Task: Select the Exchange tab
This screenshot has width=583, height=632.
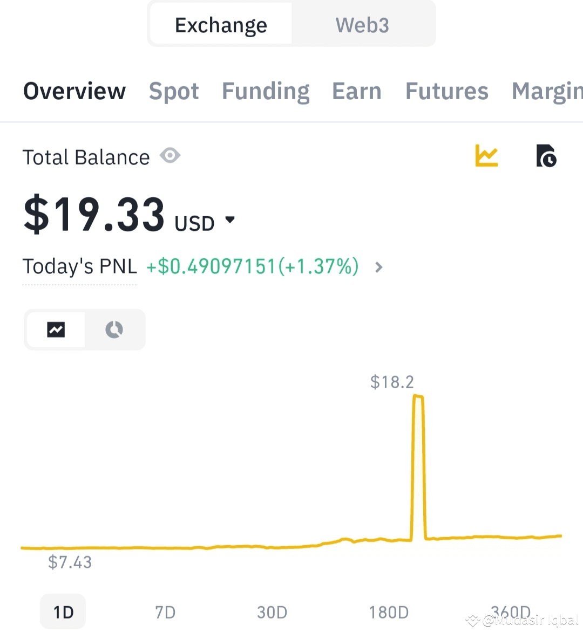Action: click(221, 25)
